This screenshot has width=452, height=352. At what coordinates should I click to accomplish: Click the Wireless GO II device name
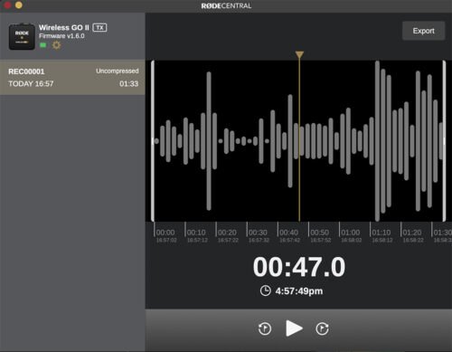tap(64, 27)
